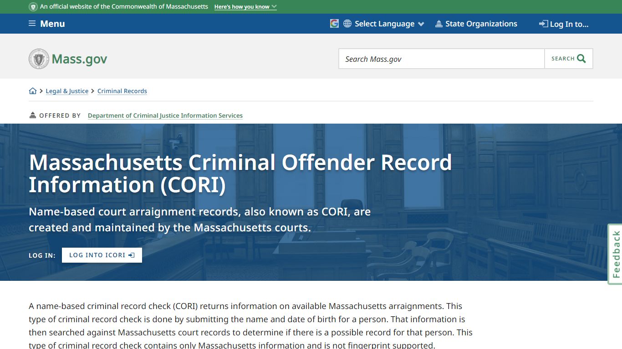Screen dimensions: 622x349
Task: Click the State Organizations building icon
Action: (x=439, y=23)
